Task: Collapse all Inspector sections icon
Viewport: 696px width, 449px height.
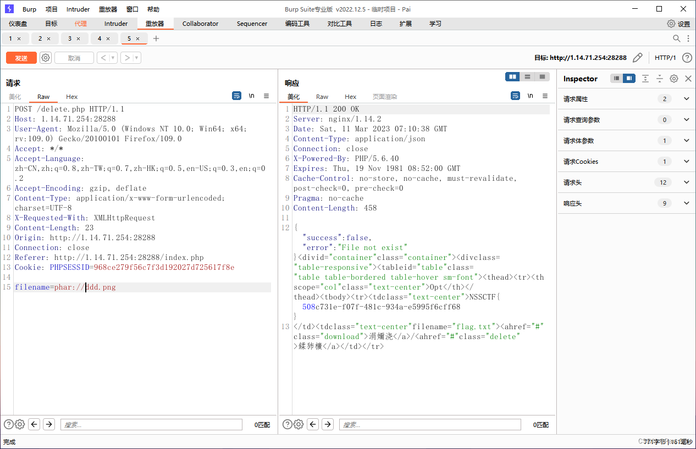Action: pos(660,79)
